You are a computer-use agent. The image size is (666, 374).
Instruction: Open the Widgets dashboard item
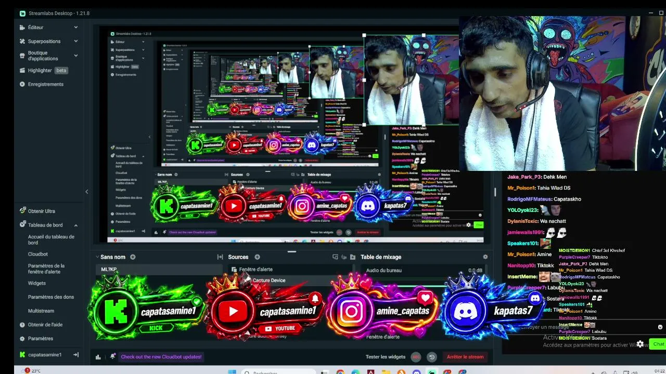37,283
